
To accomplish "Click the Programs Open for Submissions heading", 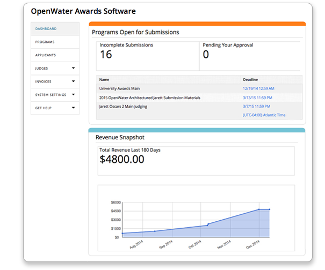I will tap(135, 32).
